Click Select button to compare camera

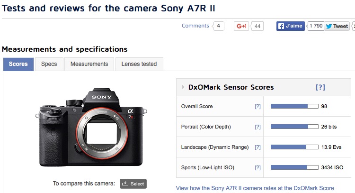point(133,184)
